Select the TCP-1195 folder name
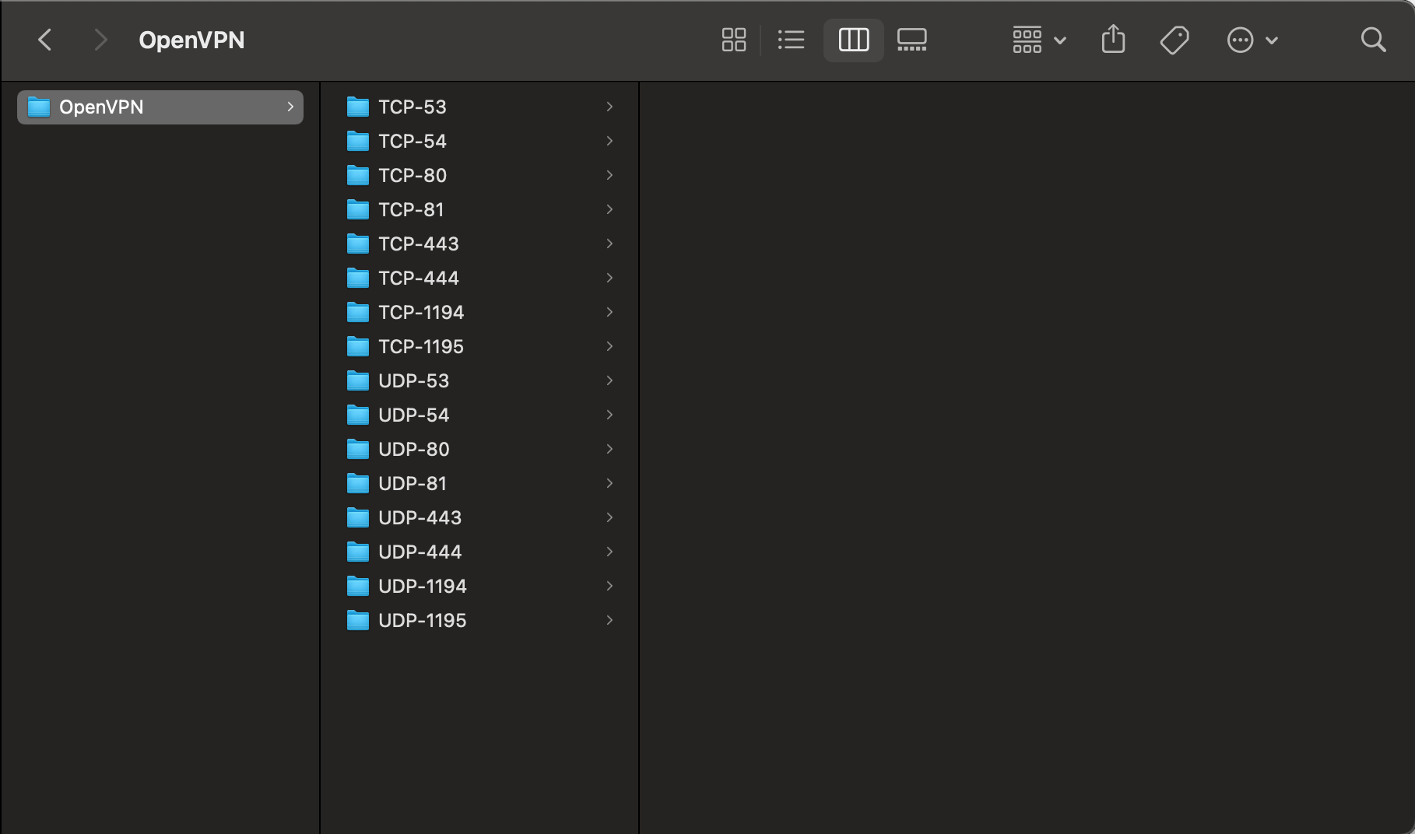This screenshot has height=834, width=1415. coord(421,346)
